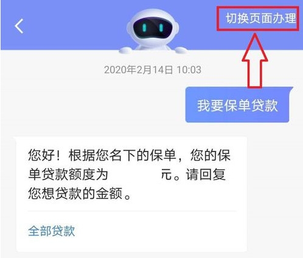Image resolution: width=303 pixels, height=258 pixels.
Task: Tap the text 您想贷款的金额 in the reply
Action: point(75,193)
